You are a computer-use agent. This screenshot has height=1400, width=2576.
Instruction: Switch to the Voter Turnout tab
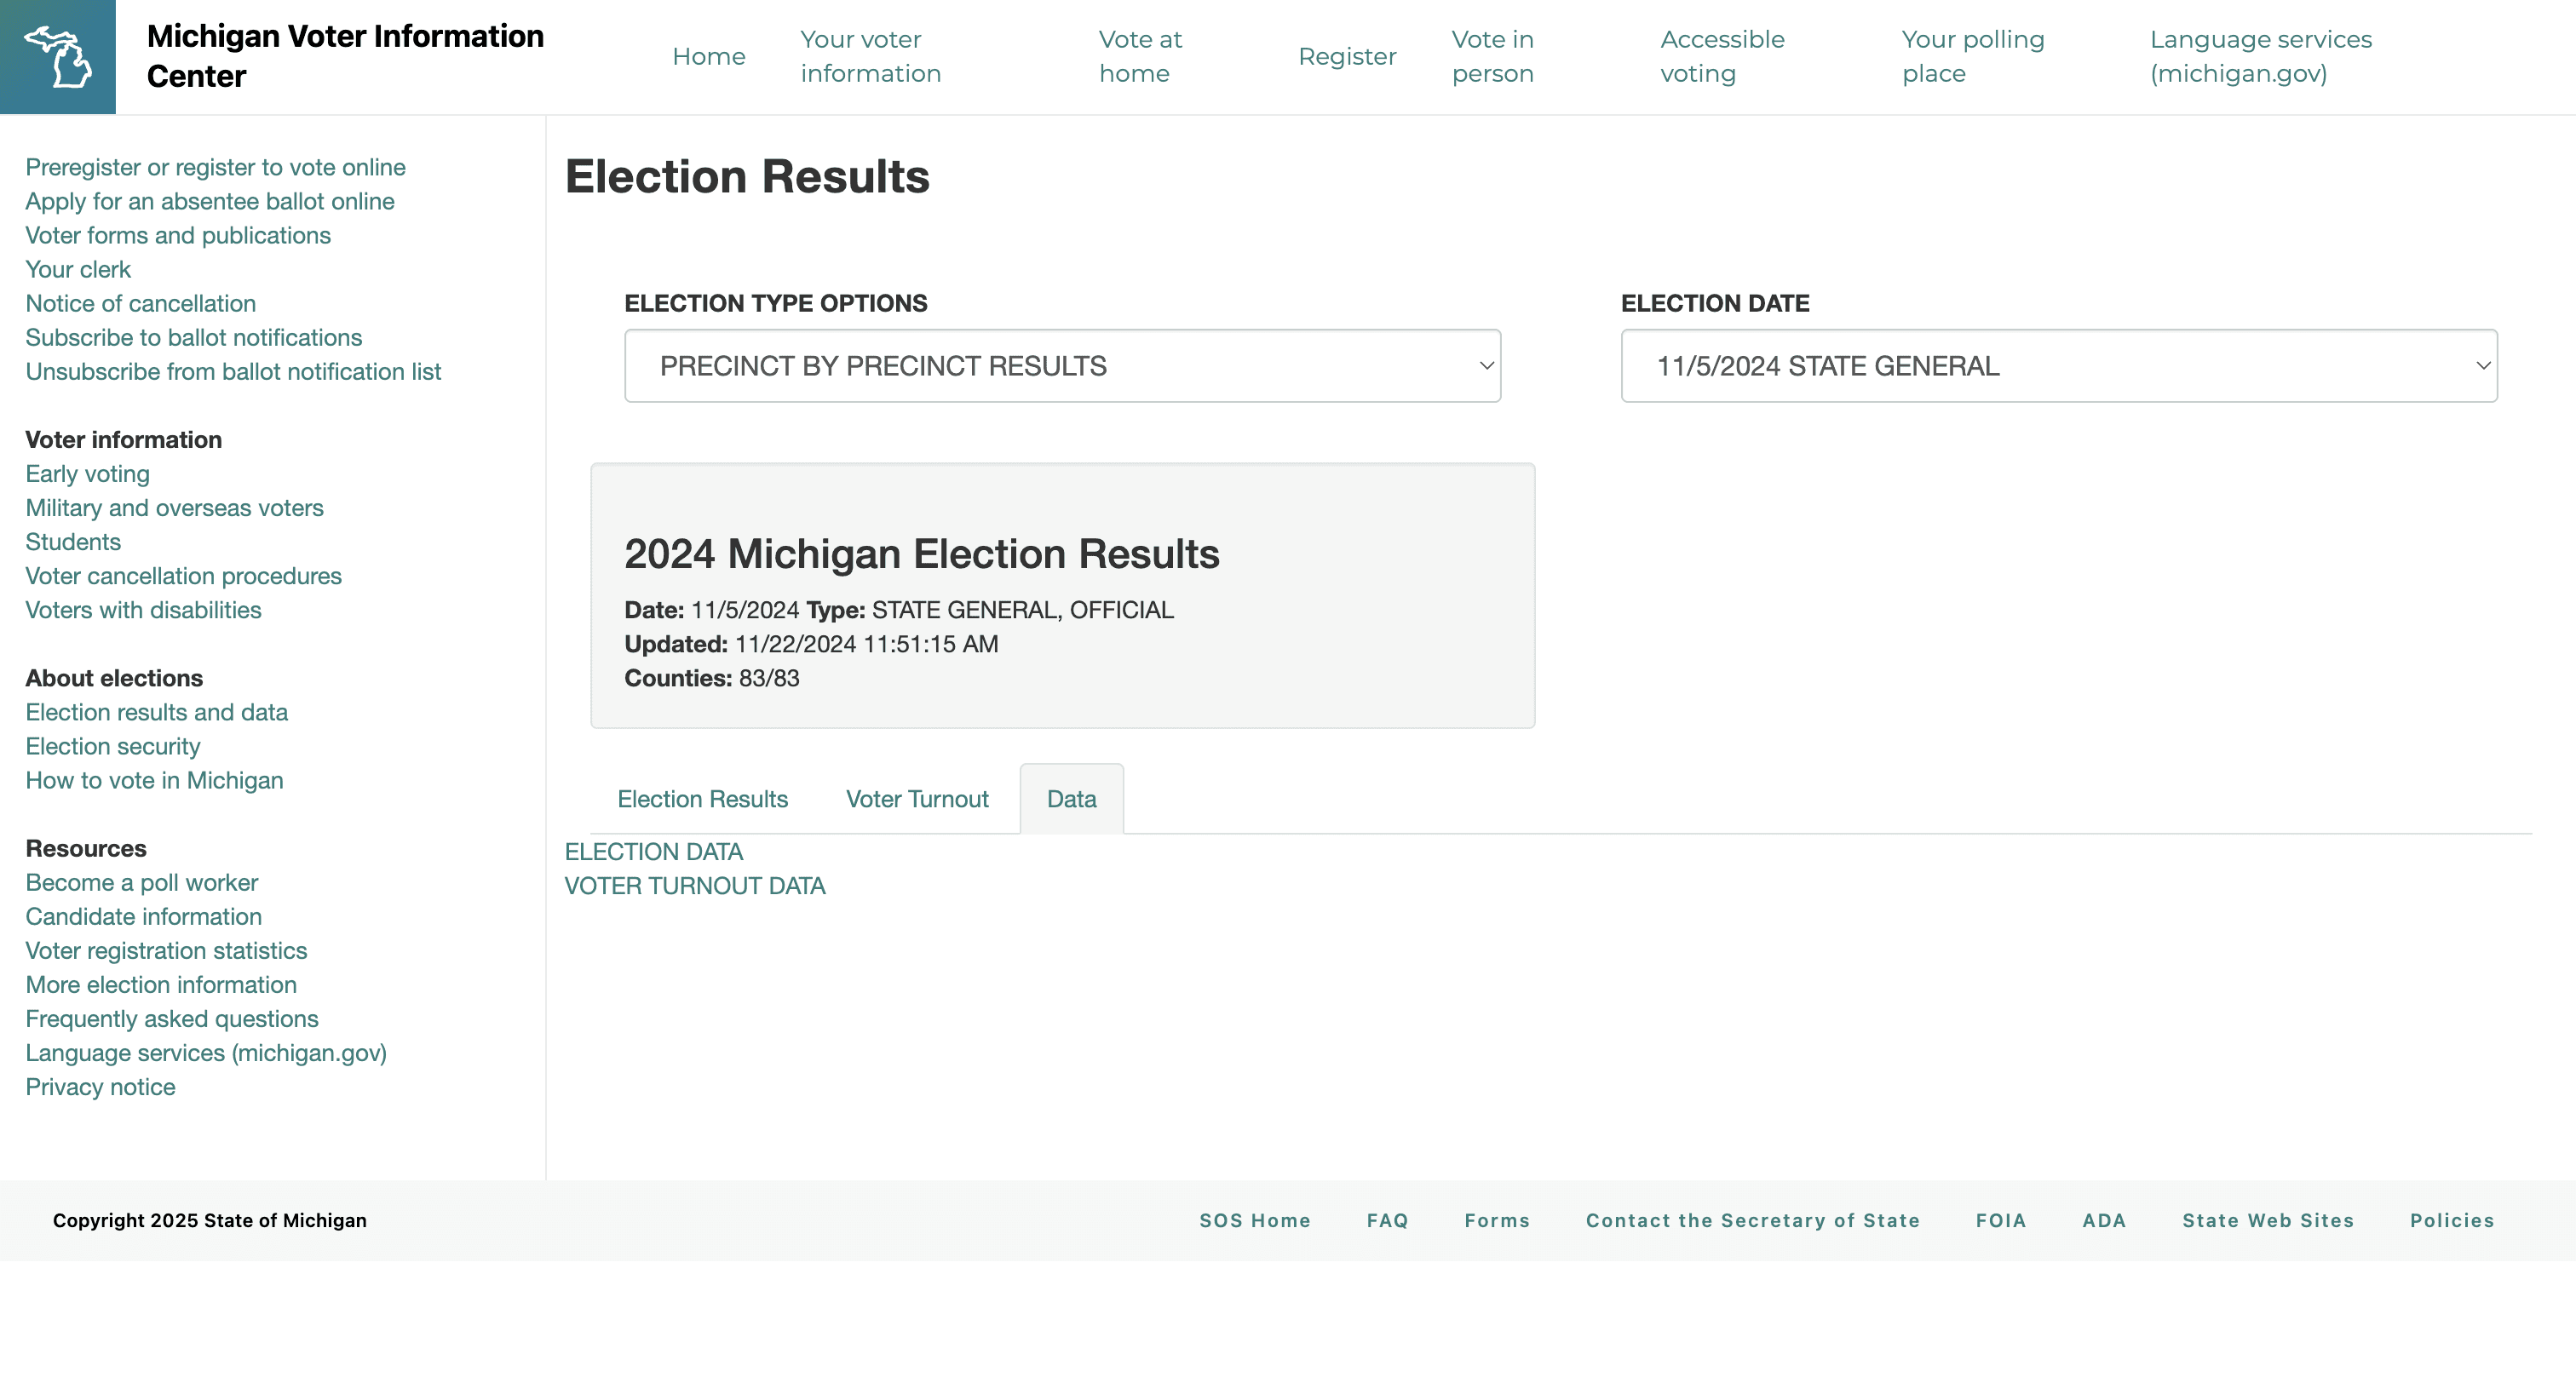coord(917,799)
